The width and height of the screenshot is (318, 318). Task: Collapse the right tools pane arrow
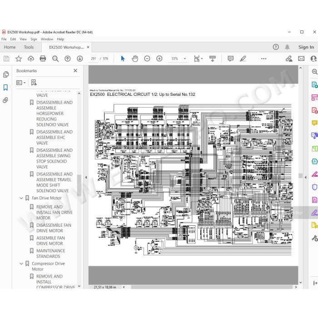306,177
